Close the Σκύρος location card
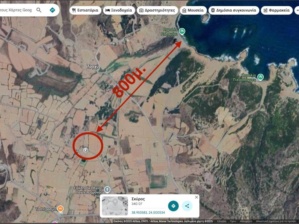 (x=196, y=197)
